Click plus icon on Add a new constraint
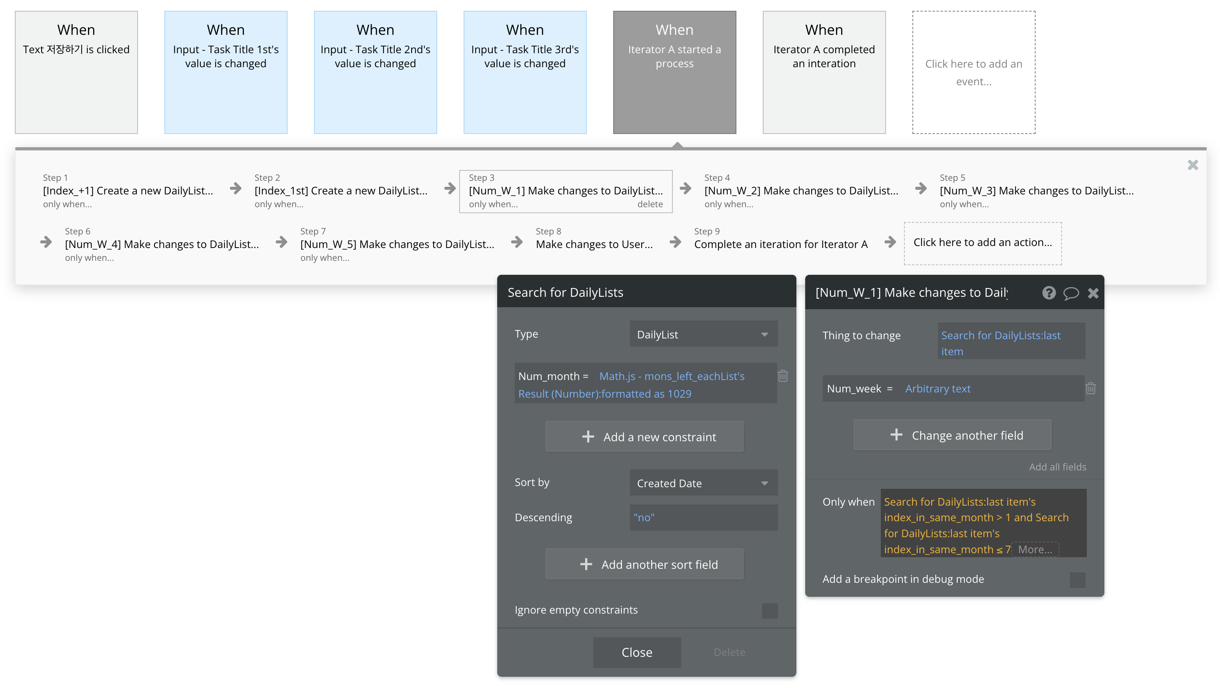 (588, 436)
